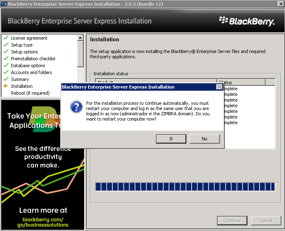This screenshot has height=231, width=285.
Task: Select Setup type step
Action: 22,45
